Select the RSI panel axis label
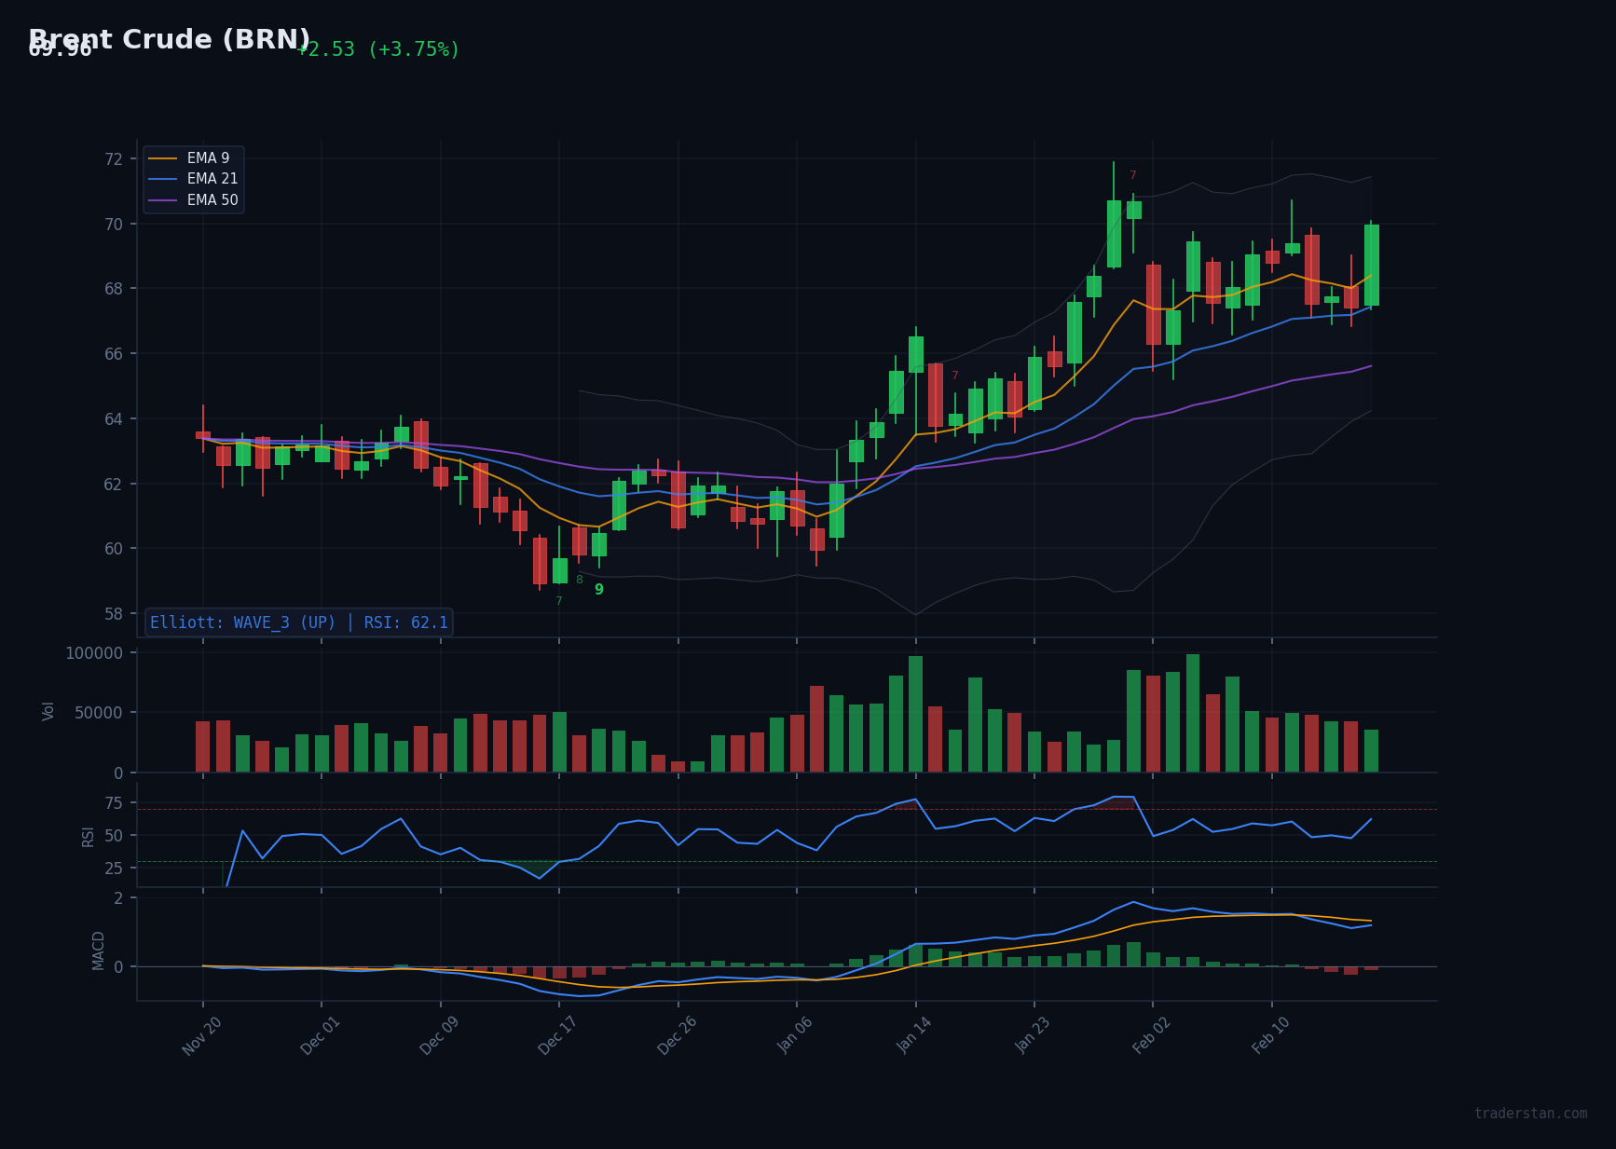This screenshot has width=1616, height=1149. pyautogui.click(x=88, y=837)
